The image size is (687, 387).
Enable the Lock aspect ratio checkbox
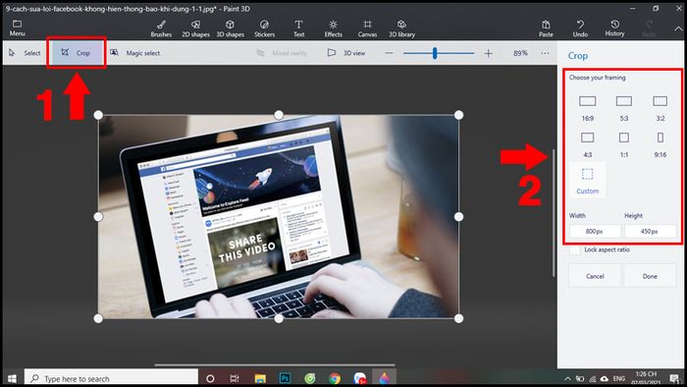click(575, 249)
